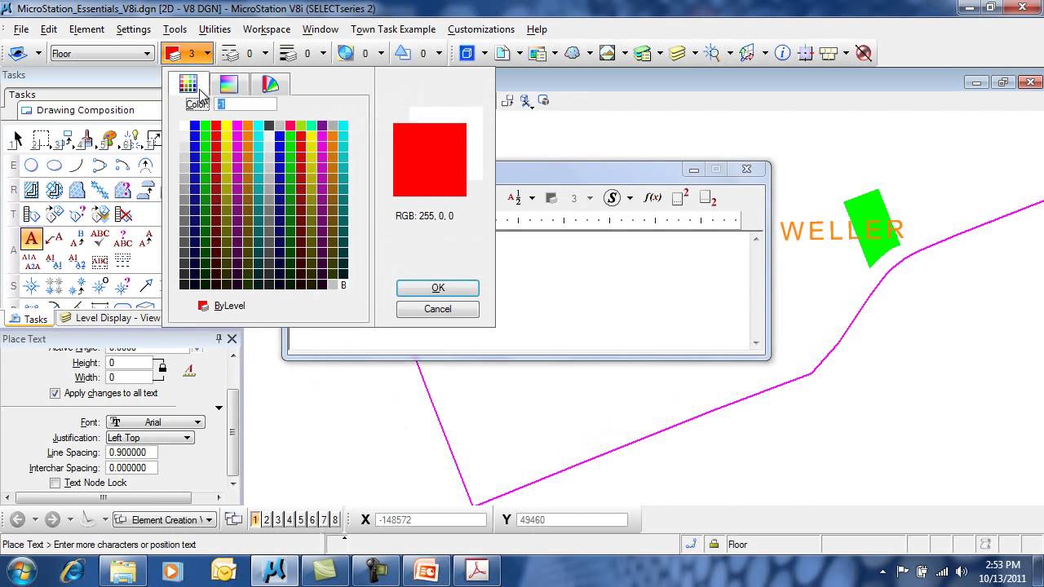1044x587 pixels.
Task: Expand the active line style dropdown
Action: (264, 54)
